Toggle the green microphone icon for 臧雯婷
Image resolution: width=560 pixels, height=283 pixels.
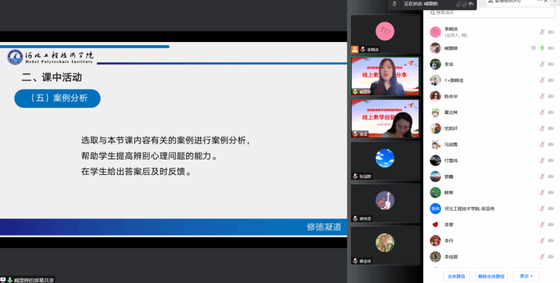click(x=542, y=48)
